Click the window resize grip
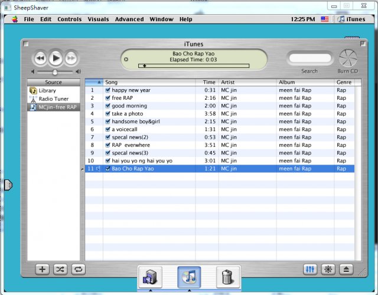Image resolution: width=378 pixels, height=295 pixels. click(x=362, y=272)
